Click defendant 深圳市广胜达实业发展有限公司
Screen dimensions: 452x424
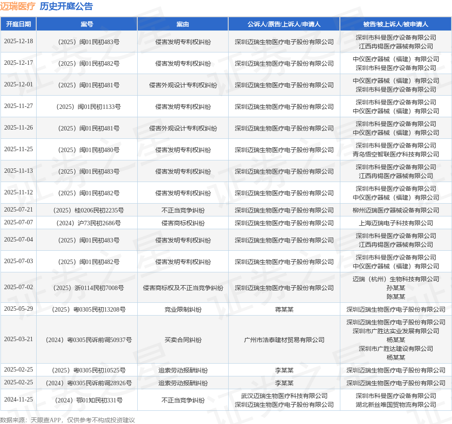[x=395, y=331]
